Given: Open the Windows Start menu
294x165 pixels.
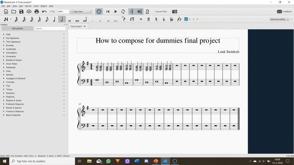Looking at the screenshot, I should click(5, 161).
